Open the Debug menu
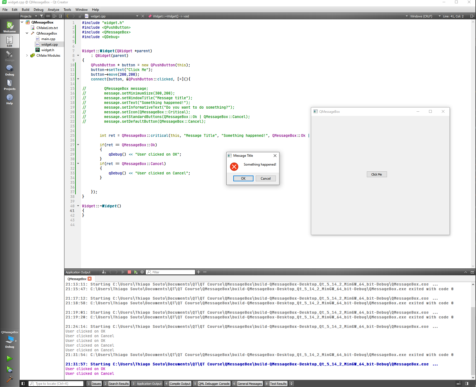 38,10
